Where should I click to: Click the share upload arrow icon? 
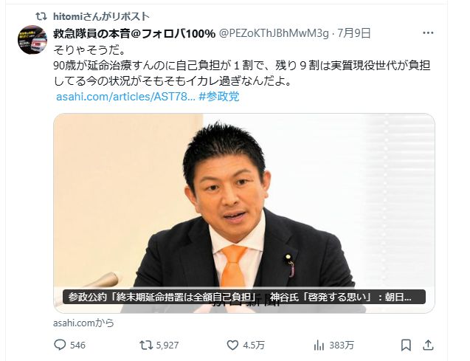428,345
